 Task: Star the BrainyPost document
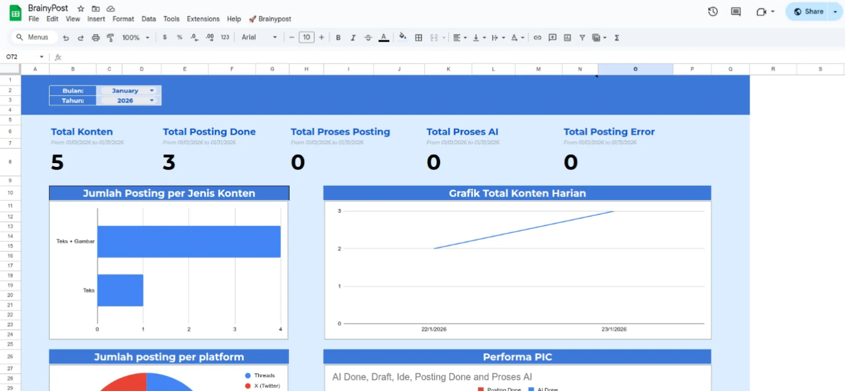coord(81,9)
